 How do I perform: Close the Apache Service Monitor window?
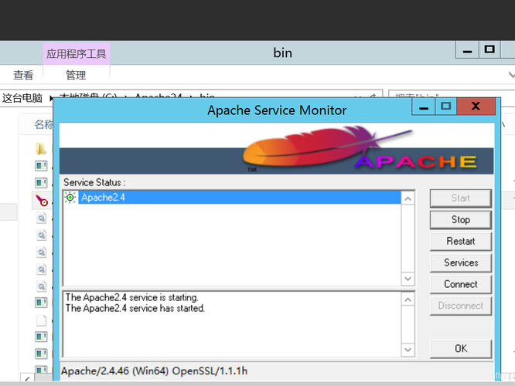coord(476,107)
